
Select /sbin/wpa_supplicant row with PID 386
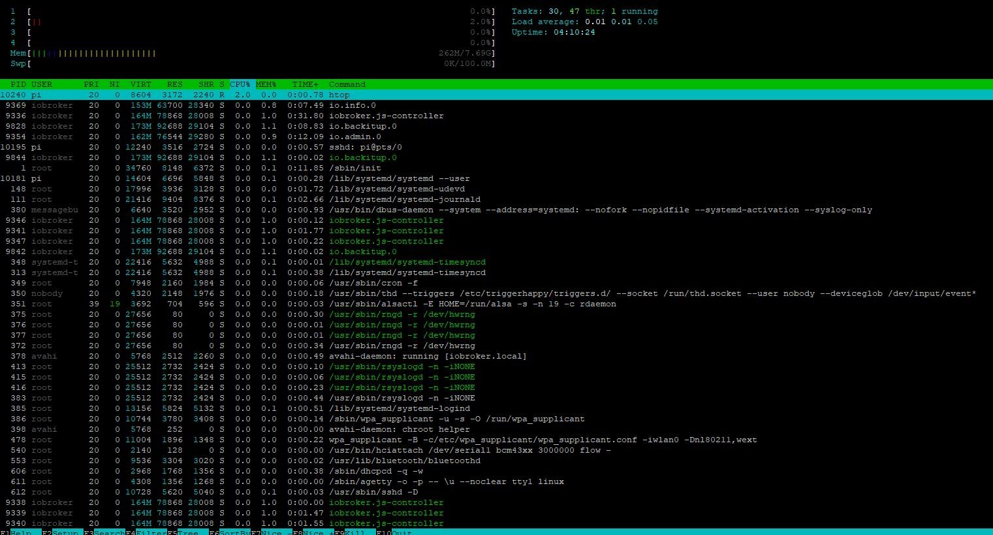496,419
